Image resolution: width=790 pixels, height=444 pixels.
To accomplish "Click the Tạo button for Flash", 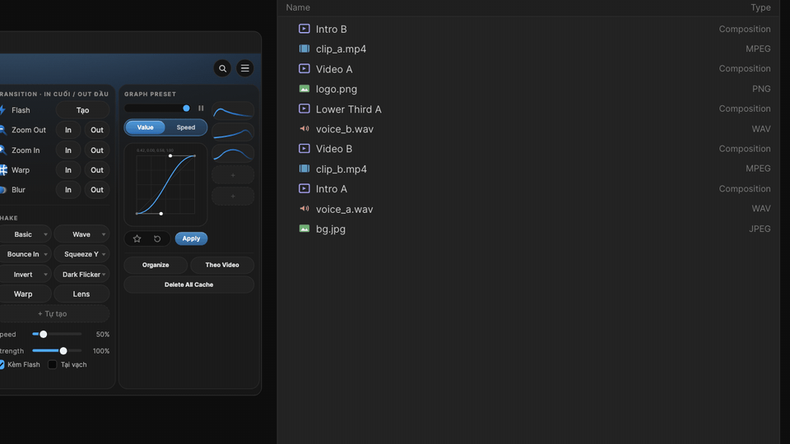I will pos(82,110).
